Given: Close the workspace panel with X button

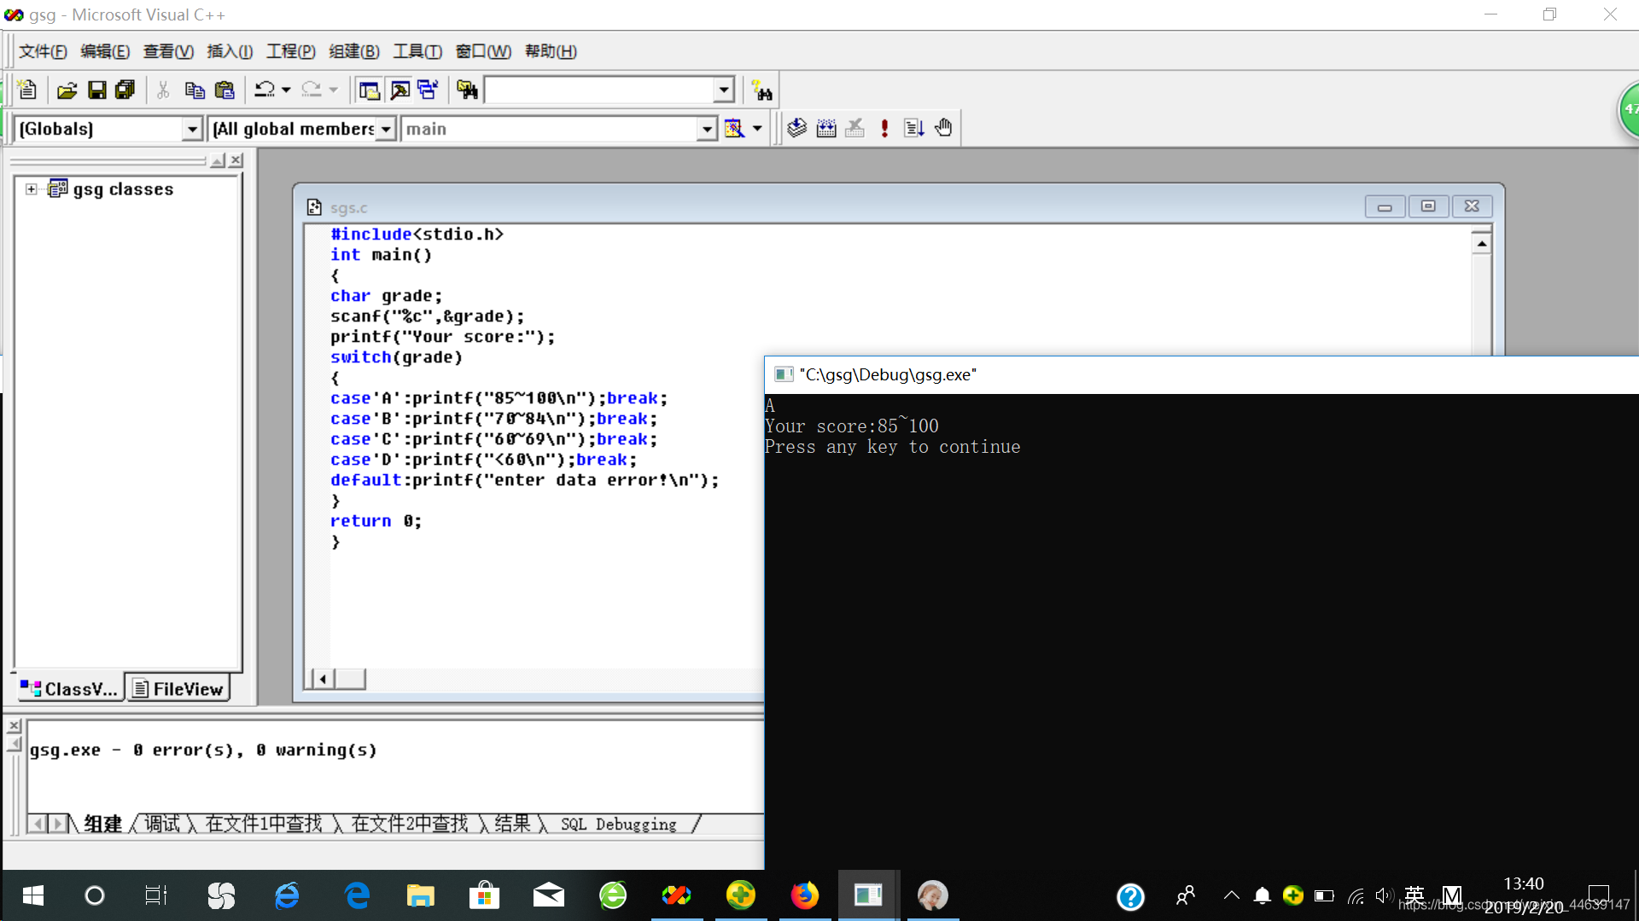Looking at the screenshot, I should pyautogui.click(x=236, y=160).
